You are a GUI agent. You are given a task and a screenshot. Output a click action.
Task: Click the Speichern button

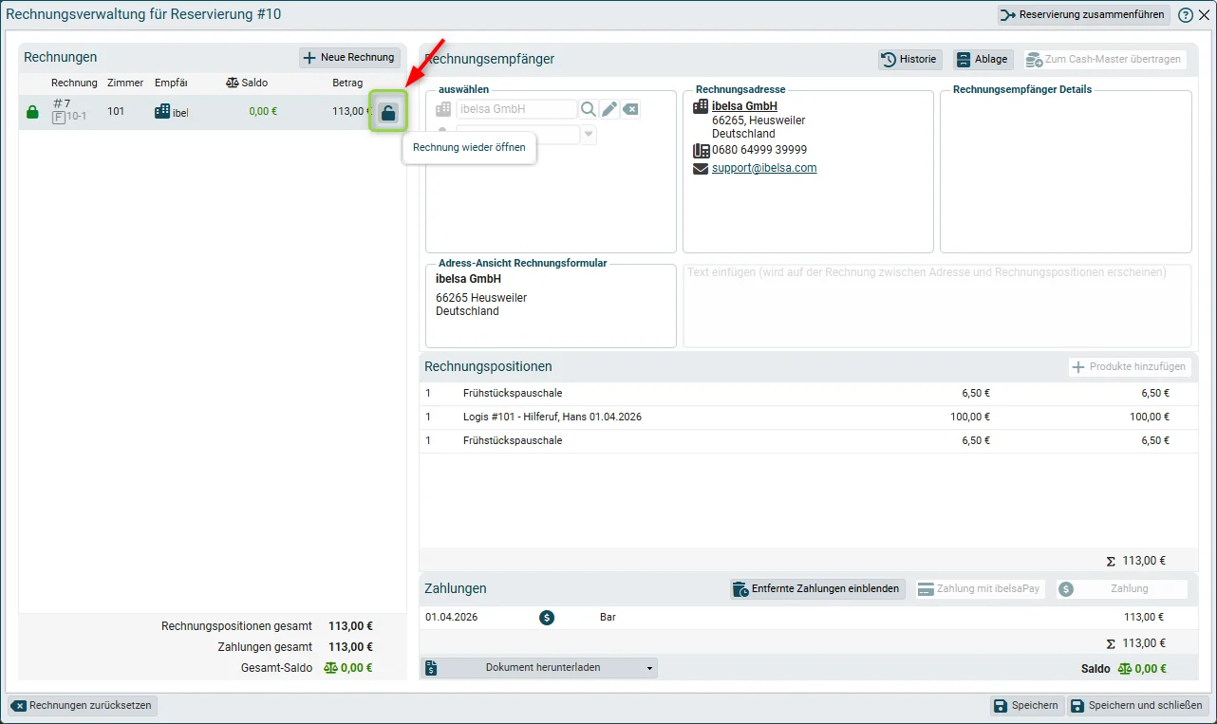pyautogui.click(x=1025, y=706)
